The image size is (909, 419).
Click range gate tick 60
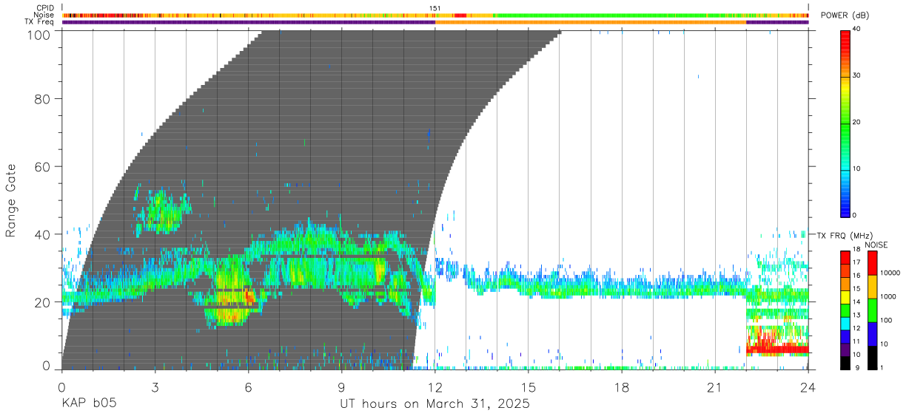43,167
